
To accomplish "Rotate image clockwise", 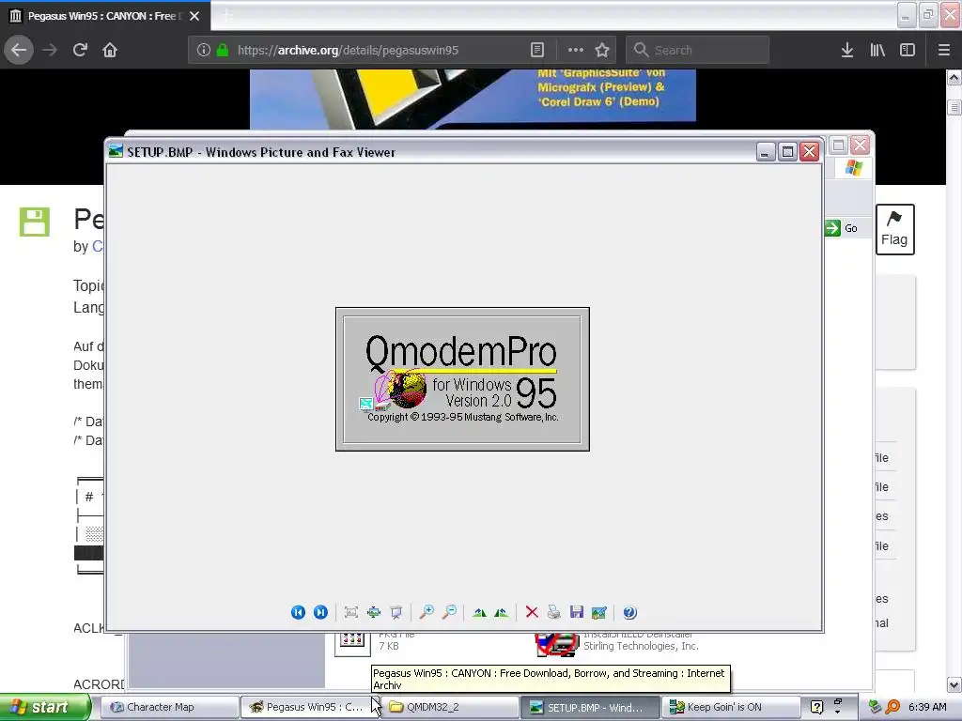I will click(x=479, y=612).
